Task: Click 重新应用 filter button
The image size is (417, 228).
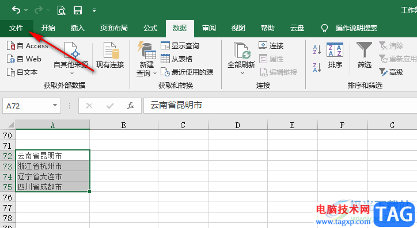Action: point(398,59)
